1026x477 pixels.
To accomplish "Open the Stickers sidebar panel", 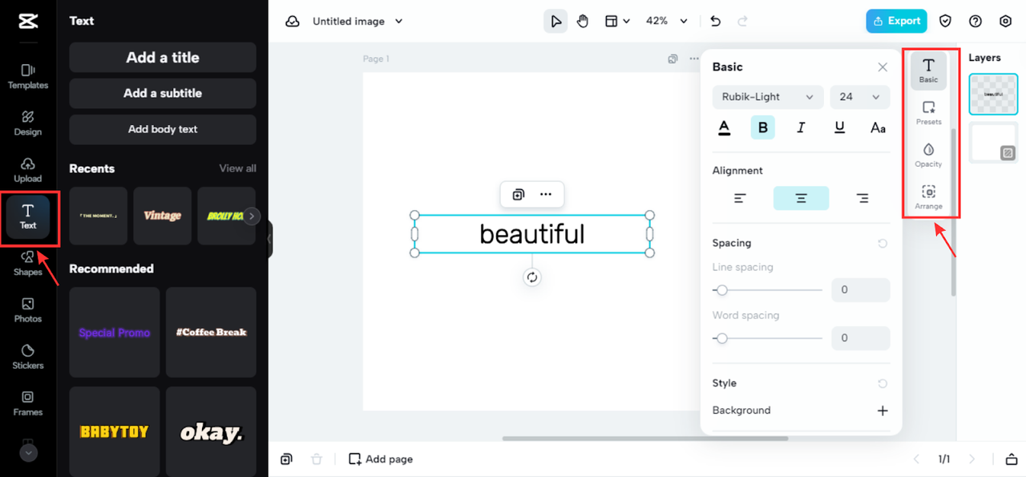I will coord(28,357).
